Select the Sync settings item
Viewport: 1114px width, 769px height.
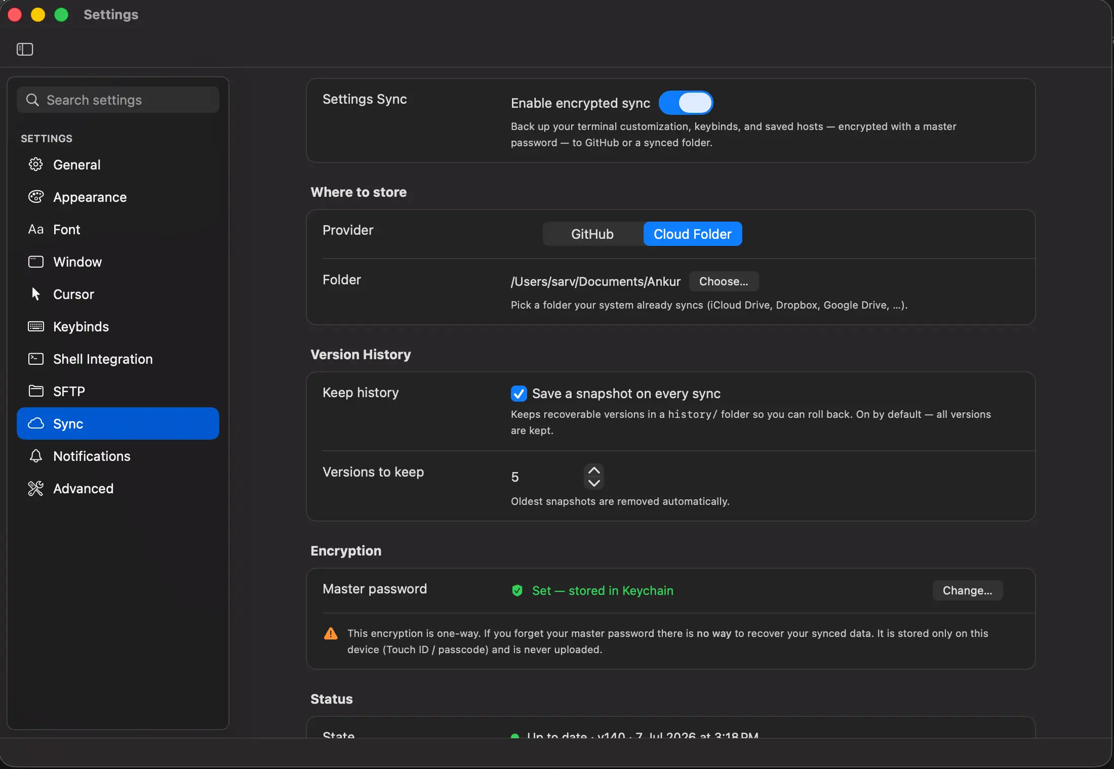[x=118, y=423]
